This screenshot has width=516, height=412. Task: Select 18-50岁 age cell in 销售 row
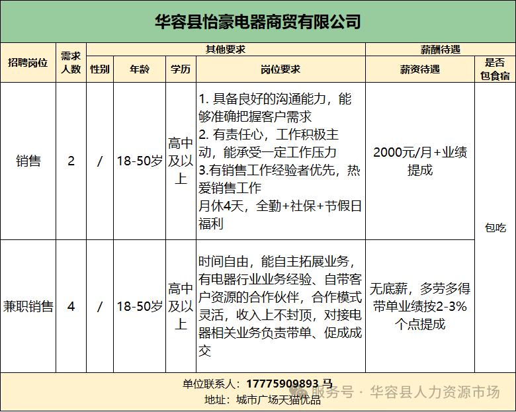pyautogui.click(x=140, y=161)
